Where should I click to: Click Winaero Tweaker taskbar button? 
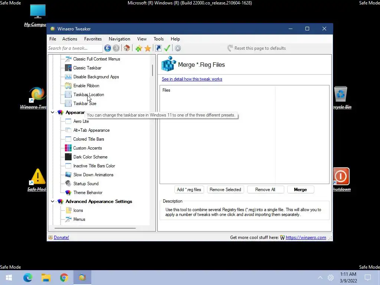tap(82, 277)
